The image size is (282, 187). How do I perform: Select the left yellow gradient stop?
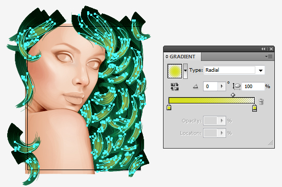pos(169,107)
